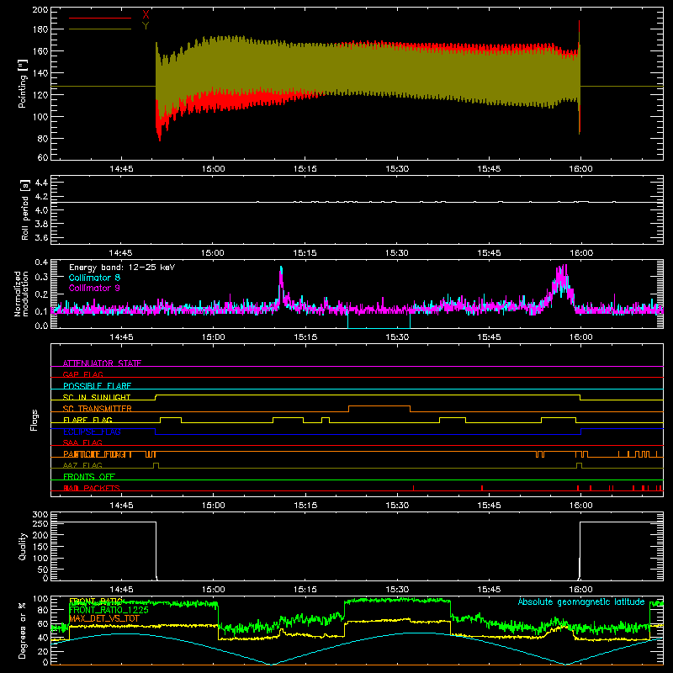Click the 'Absolute geomagnetic latitude' label
The image size is (673, 673).
[581, 601]
